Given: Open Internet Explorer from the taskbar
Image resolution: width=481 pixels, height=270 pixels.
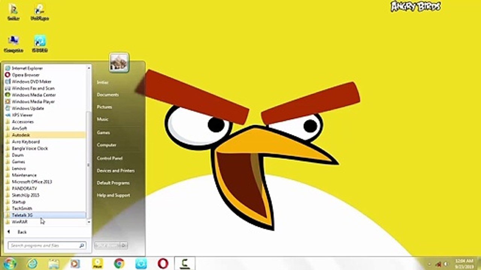Looking at the screenshot, I should coord(33,264).
